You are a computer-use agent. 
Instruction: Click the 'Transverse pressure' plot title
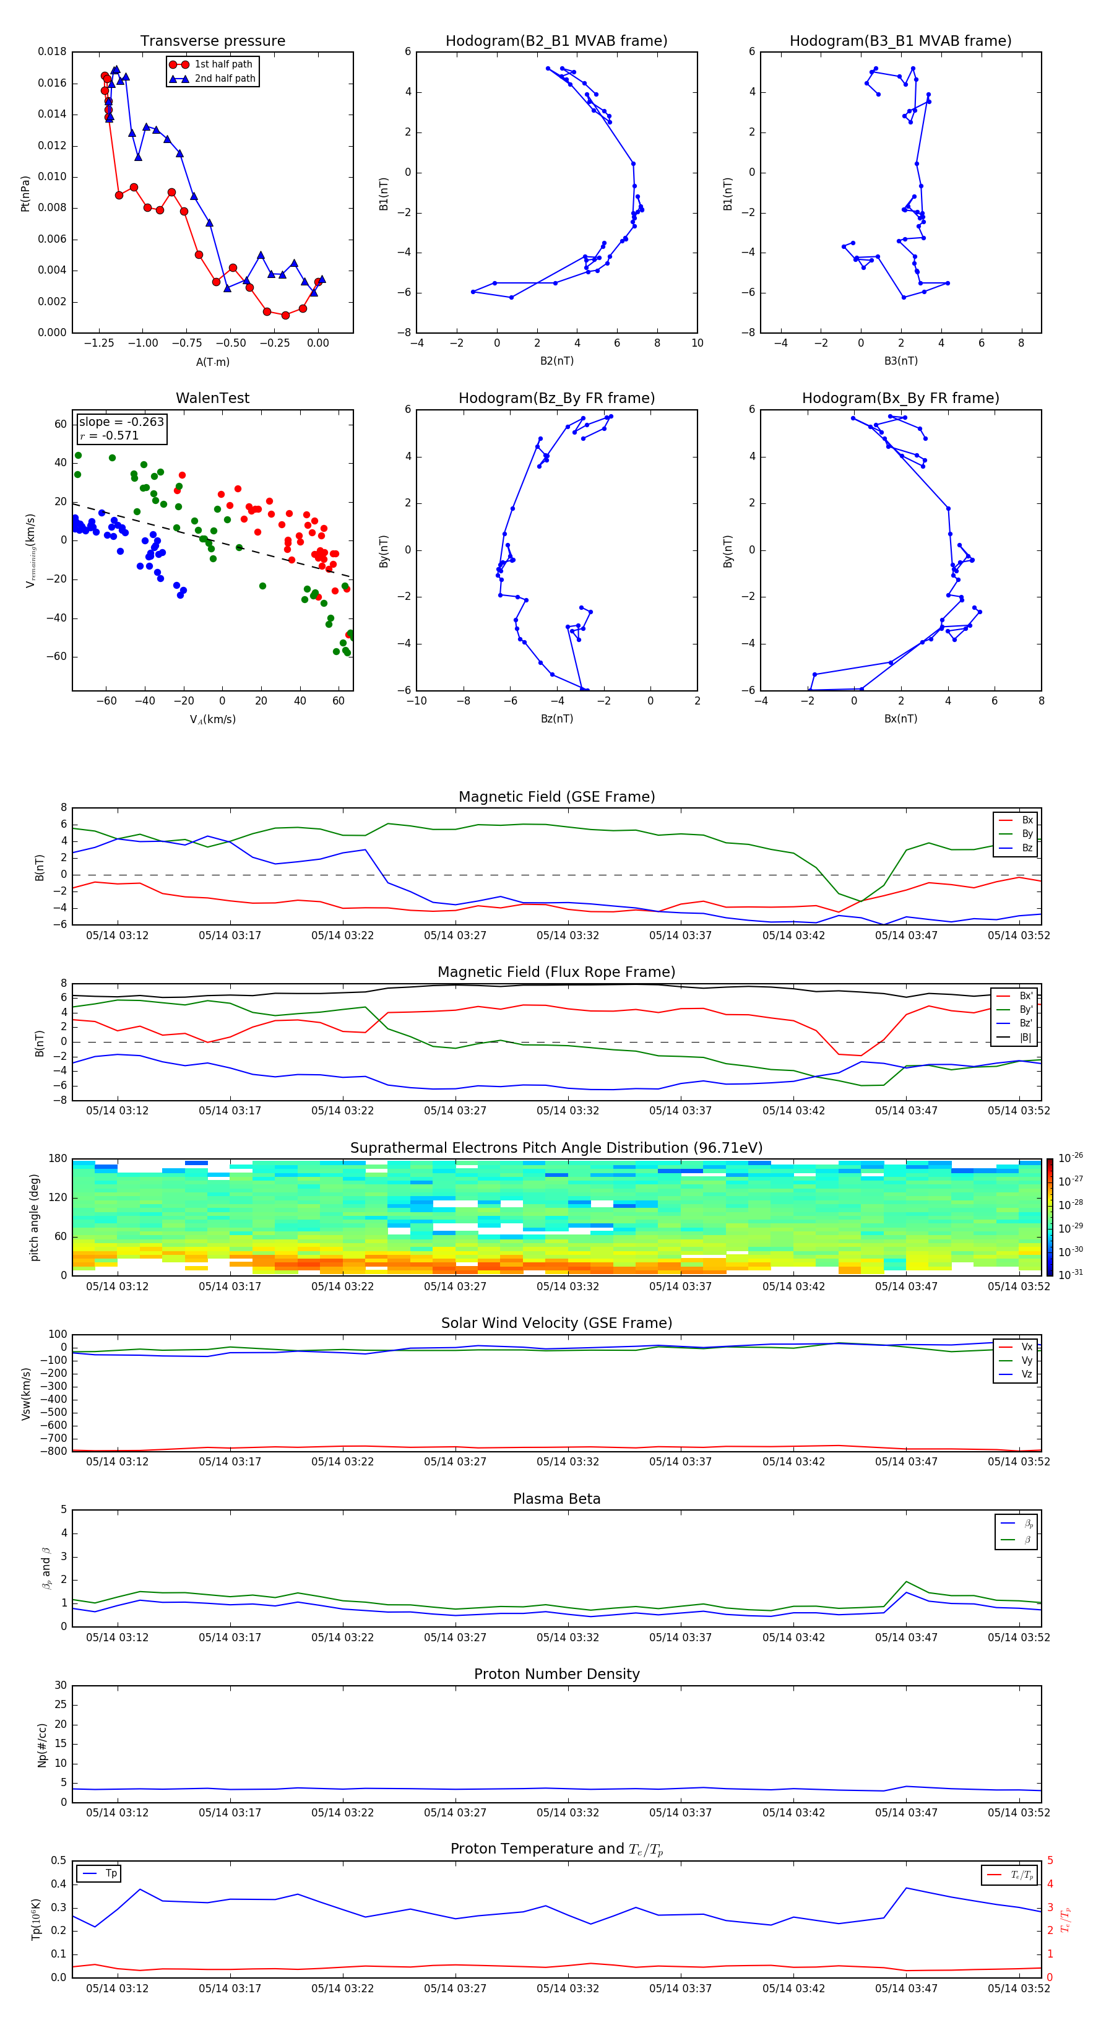tap(212, 40)
